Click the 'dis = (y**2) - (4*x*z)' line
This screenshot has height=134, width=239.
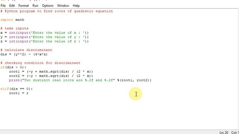(x=24, y=54)
